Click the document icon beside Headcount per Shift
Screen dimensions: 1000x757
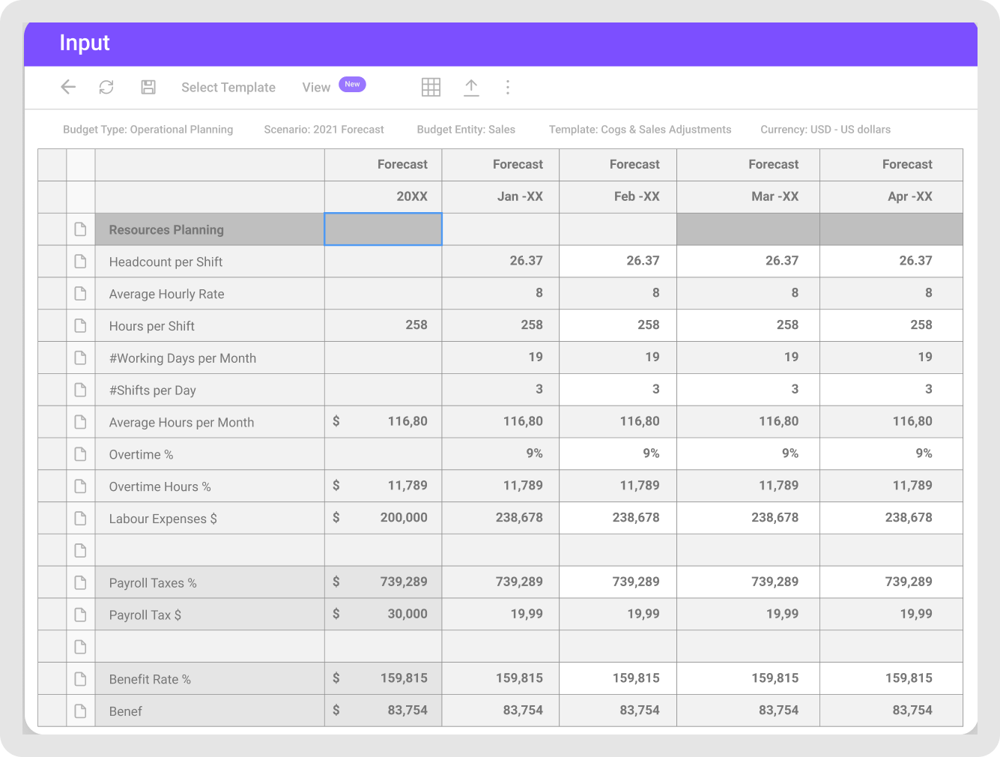pos(81,261)
